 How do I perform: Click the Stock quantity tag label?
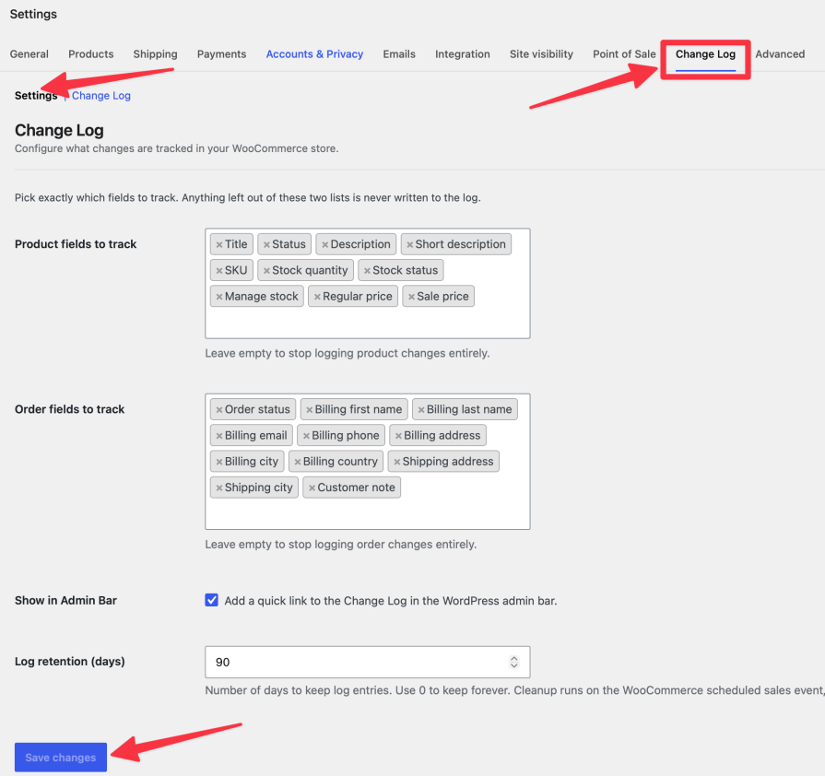(x=310, y=270)
